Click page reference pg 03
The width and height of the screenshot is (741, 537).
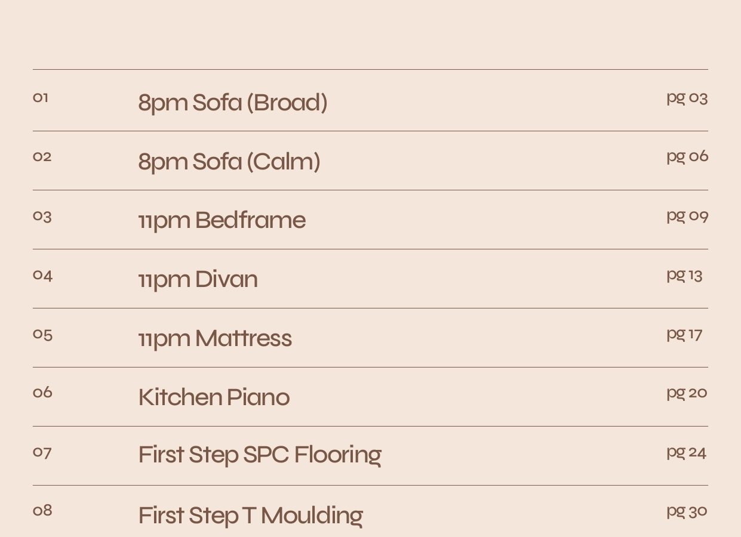(687, 98)
